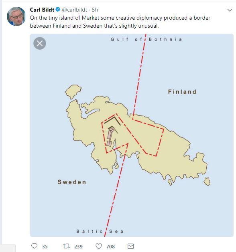Image resolution: width=236 pixels, height=252 pixels.
Task: Click the reply count 35
Action: pyautogui.click(x=45, y=246)
